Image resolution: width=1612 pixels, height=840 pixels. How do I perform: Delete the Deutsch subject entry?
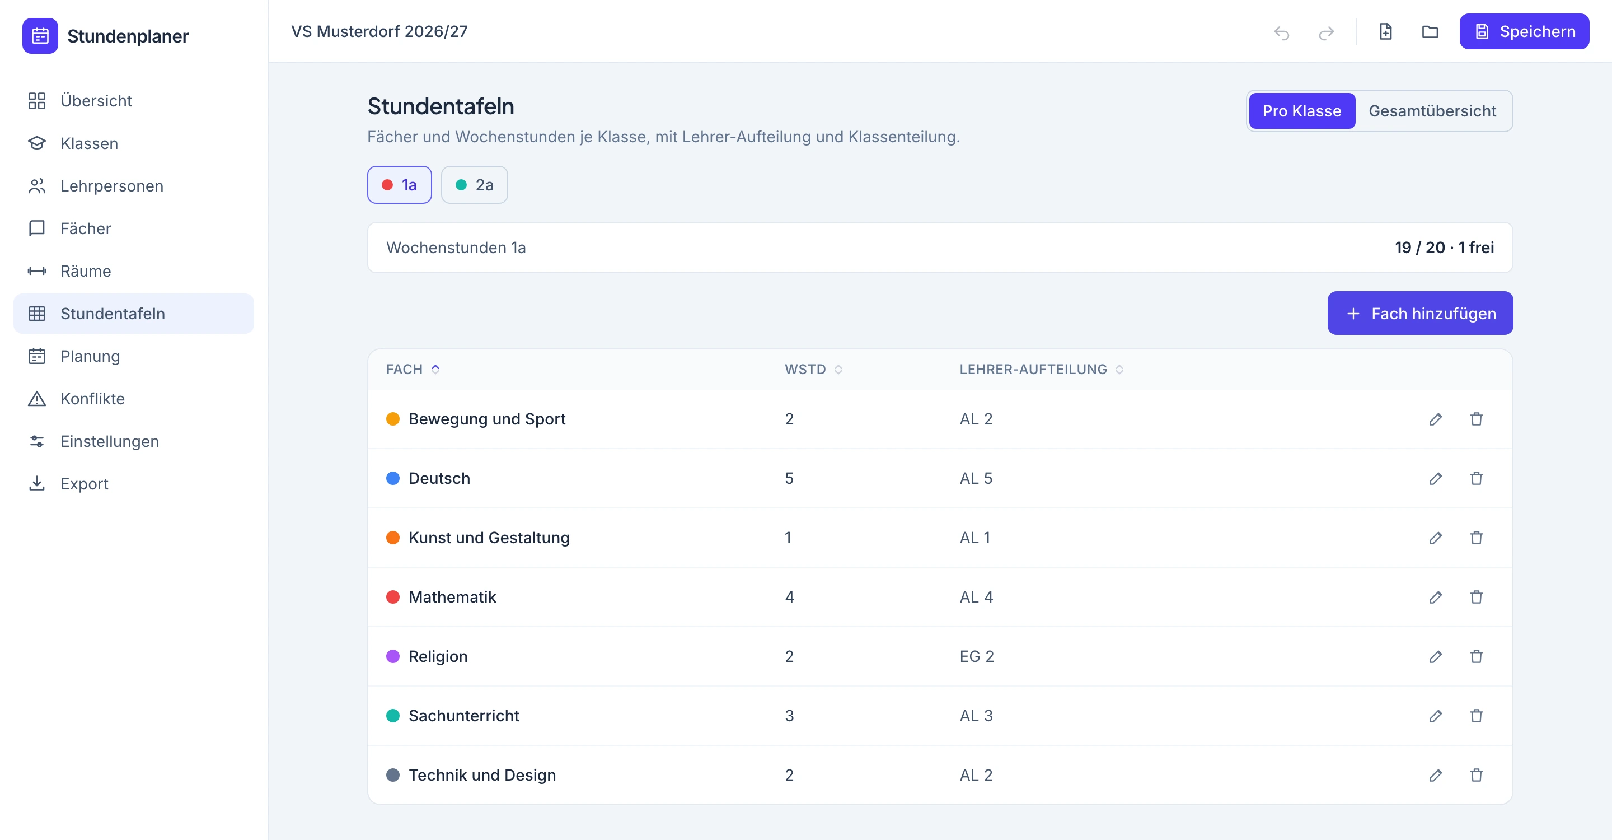point(1476,478)
